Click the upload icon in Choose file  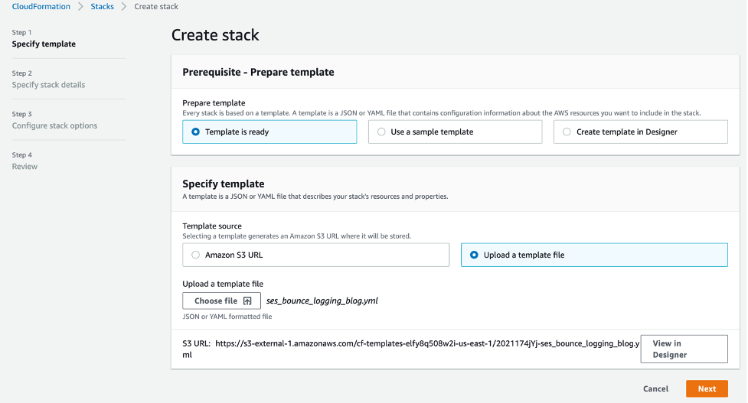247,301
